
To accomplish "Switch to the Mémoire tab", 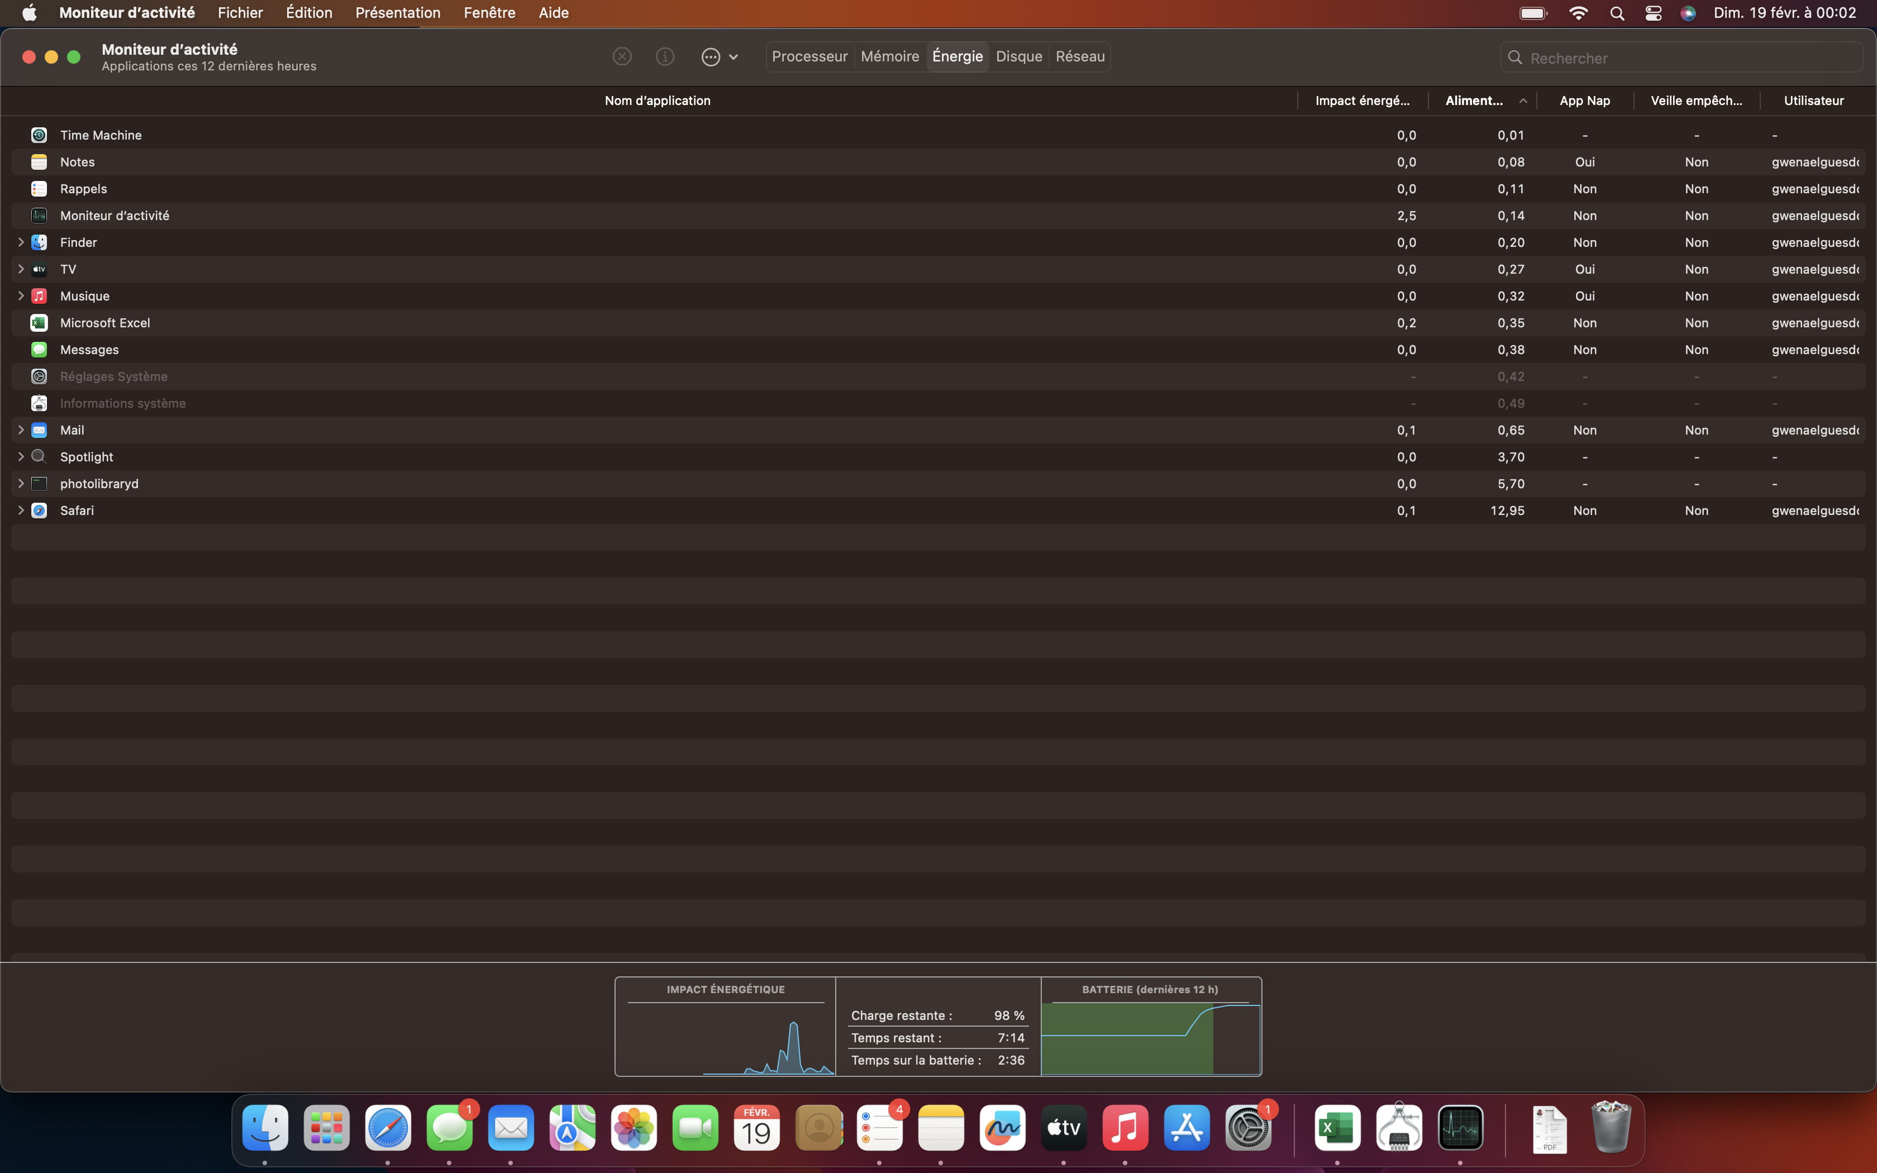I will pyautogui.click(x=890, y=56).
